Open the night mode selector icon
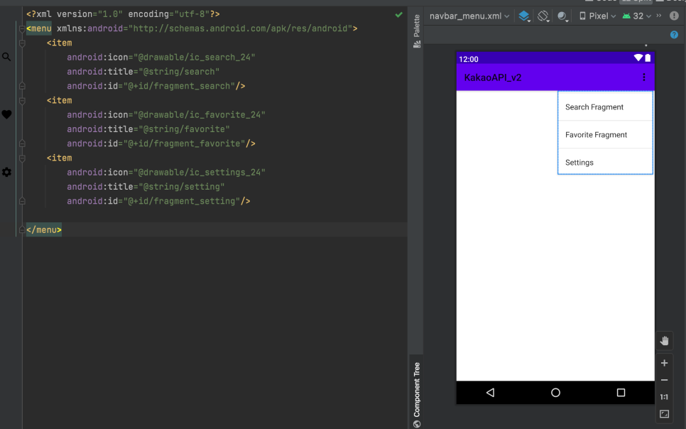 coord(562,16)
